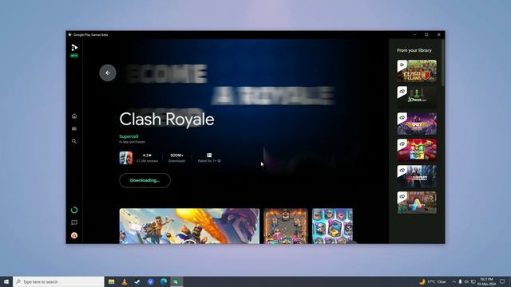Click the Rated for 7+ info
The width and height of the screenshot is (511, 287).
tap(209, 158)
